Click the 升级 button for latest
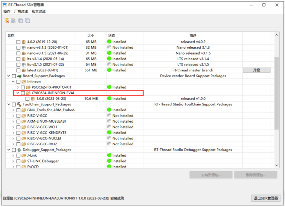Screen dimensions: 285x207 256,70
